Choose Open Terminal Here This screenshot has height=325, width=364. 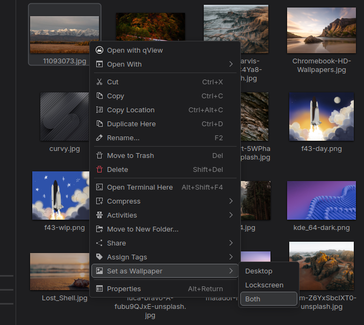tap(165, 187)
